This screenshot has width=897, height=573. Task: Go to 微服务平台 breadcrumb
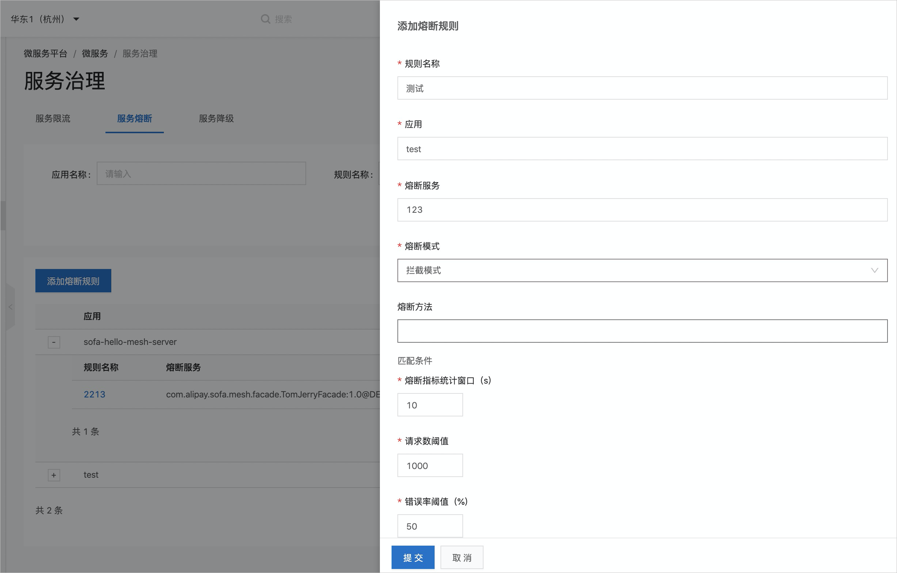point(46,53)
